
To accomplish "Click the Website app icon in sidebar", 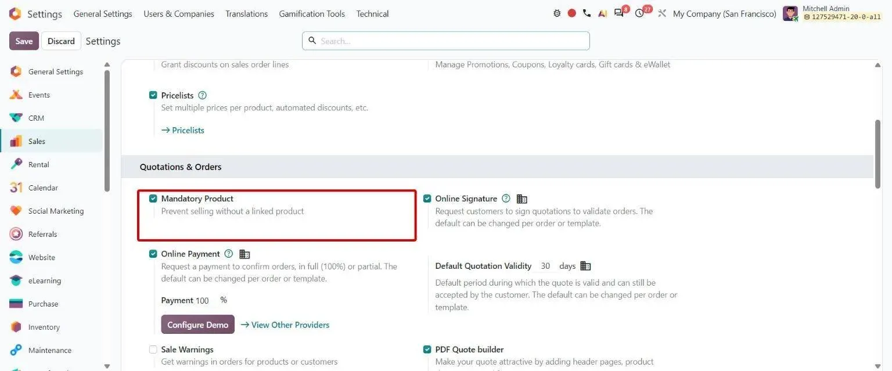I will click(16, 257).
